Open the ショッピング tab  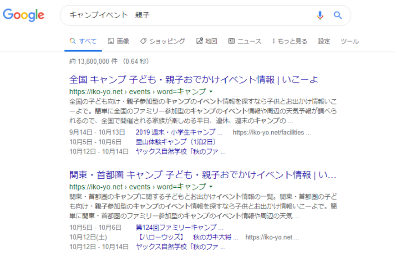pos(162,41)
